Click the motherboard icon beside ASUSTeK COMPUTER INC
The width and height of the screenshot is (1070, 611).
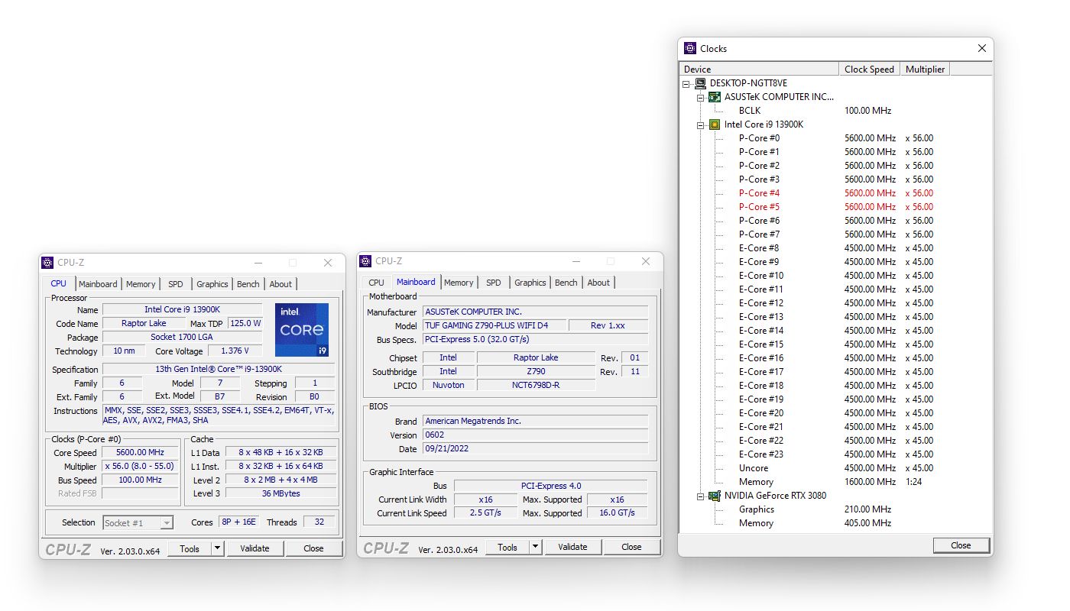pyautogui.click(x=715, y=97)
